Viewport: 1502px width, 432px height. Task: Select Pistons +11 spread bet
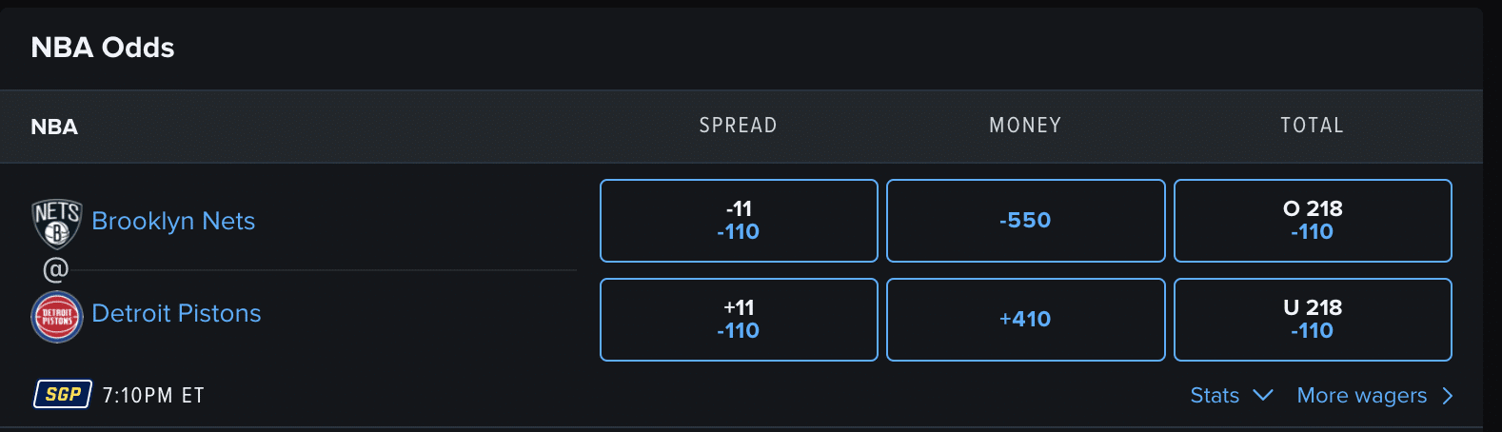[739, 320]
